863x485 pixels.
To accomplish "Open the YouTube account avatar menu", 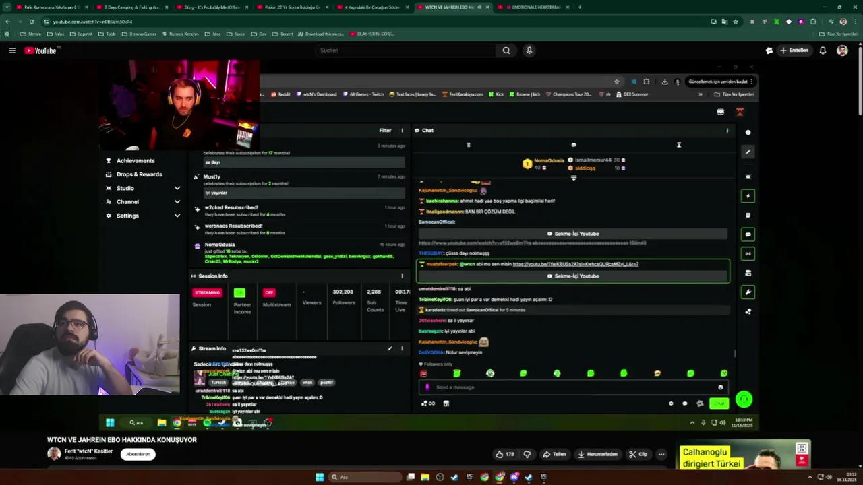I will (x=842, y=51).
